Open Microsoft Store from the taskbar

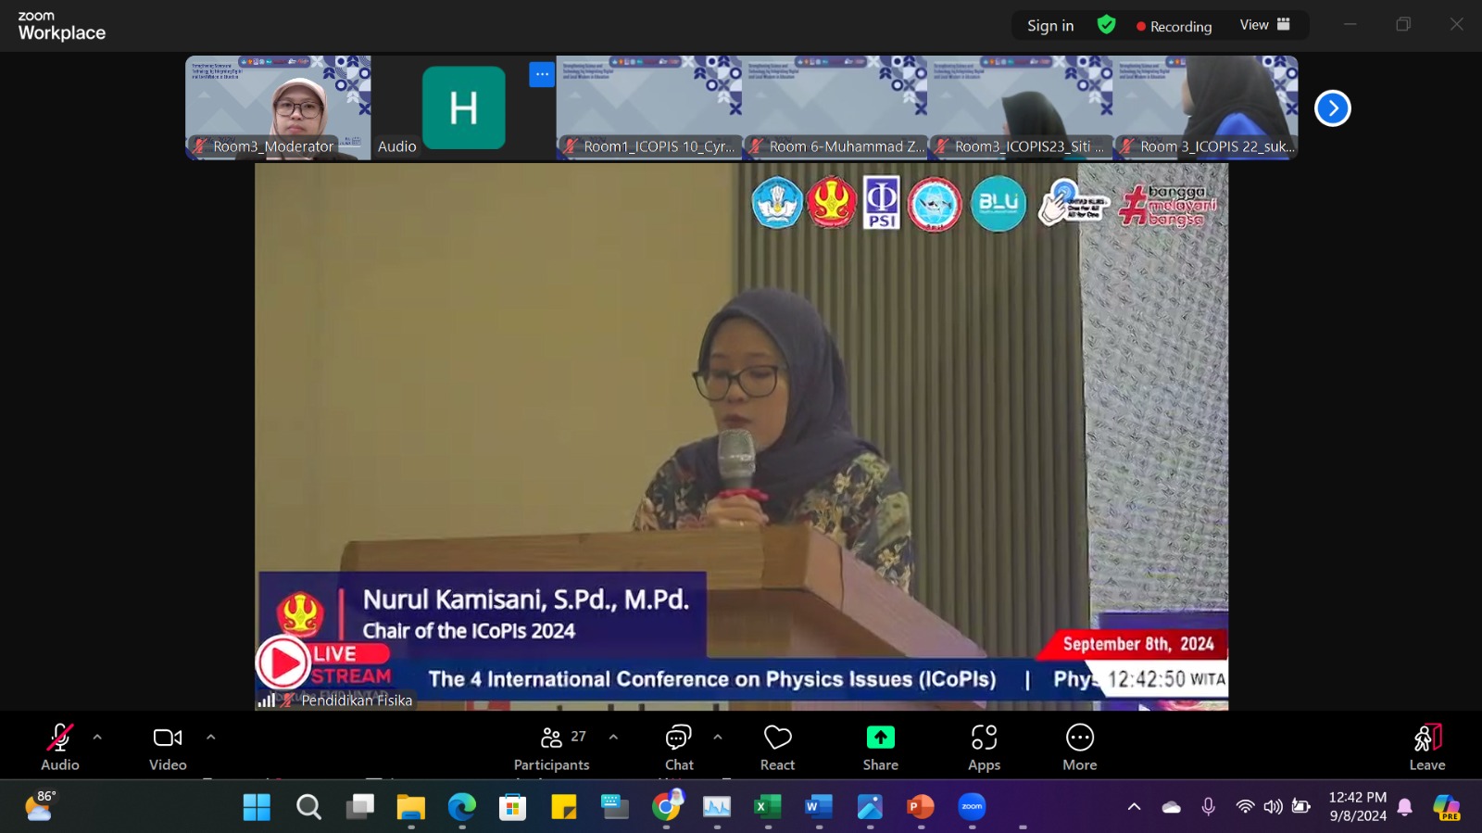(512, 807)
